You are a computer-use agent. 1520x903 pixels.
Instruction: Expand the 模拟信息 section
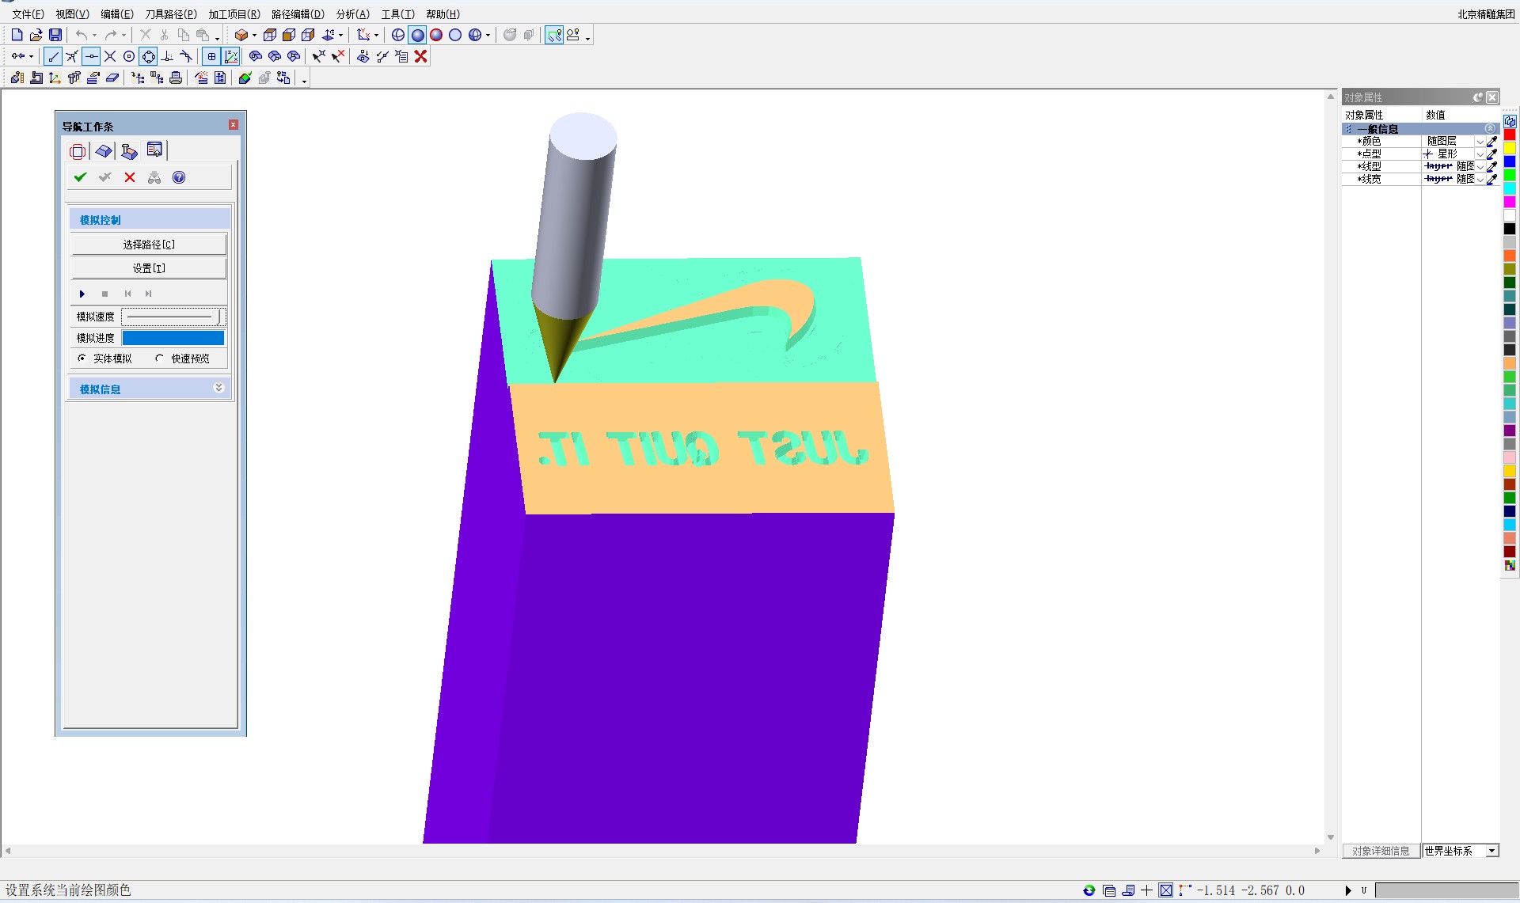point(219,388)
